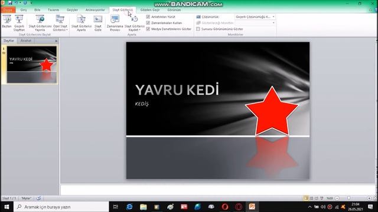Image resolution: width=378 pixels, height=212 pixels.
Task: Toggle Medya Denetimlerini Göster checkbox
Action: click(x=148, y=29)
